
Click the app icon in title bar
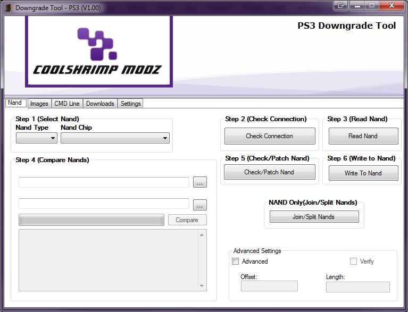pos(9,8)
